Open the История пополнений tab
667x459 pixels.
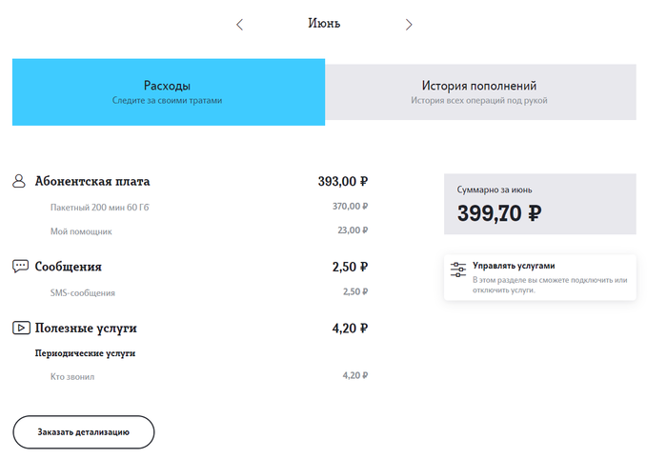click(479, 91)
